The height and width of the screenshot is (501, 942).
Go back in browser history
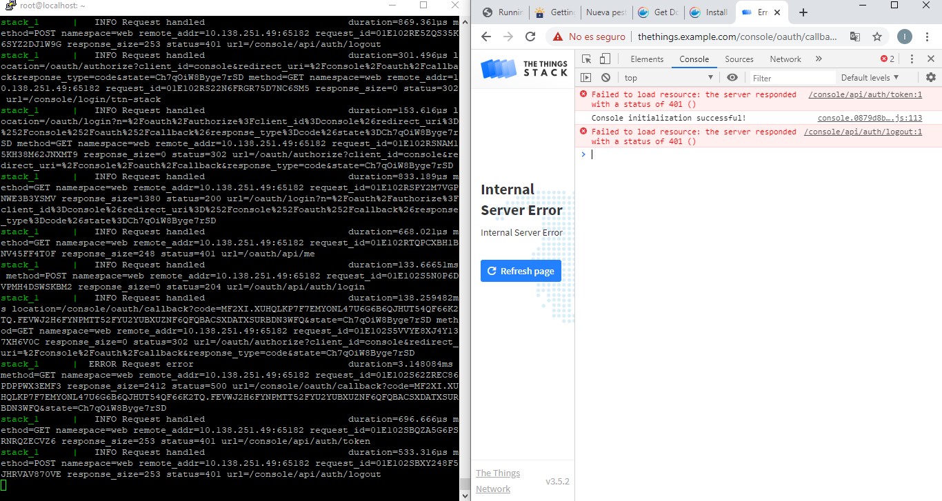pyautogui.click(x=486, y=37)
